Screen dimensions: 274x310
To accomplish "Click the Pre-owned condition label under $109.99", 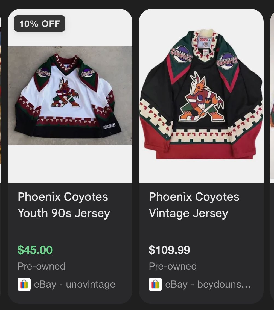I will 173,266.
